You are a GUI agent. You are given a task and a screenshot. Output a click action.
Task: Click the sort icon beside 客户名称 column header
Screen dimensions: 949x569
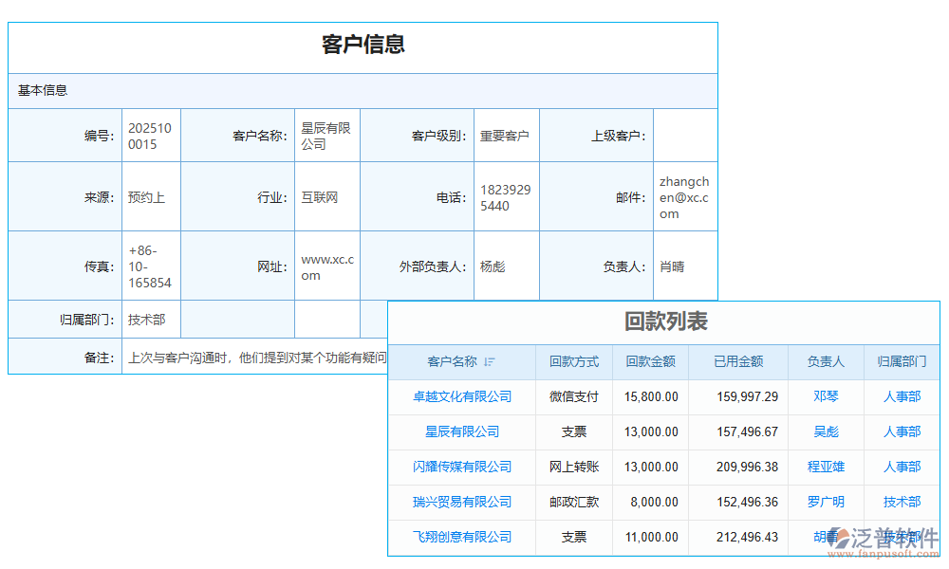(488, 361)
